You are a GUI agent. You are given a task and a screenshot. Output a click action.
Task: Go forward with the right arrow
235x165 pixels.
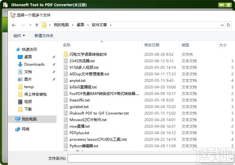23,25
